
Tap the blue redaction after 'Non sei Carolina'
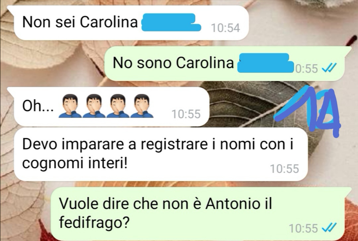tap(171, 22)
